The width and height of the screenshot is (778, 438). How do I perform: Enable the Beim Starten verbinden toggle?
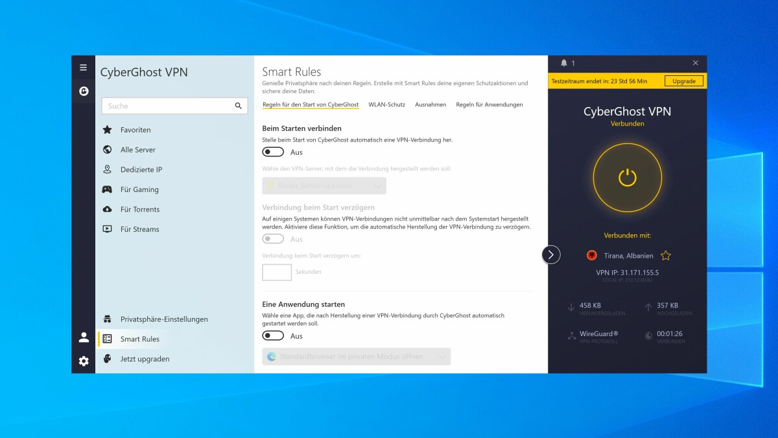click(x=273, y=152)
